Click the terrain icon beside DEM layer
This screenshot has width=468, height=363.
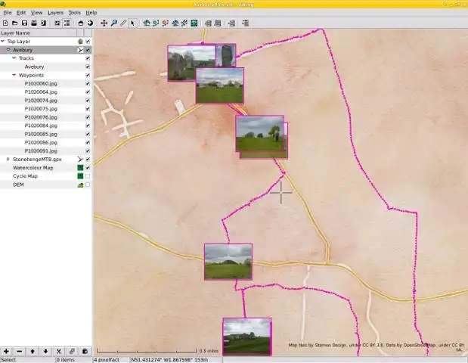(x=80, y=185)
